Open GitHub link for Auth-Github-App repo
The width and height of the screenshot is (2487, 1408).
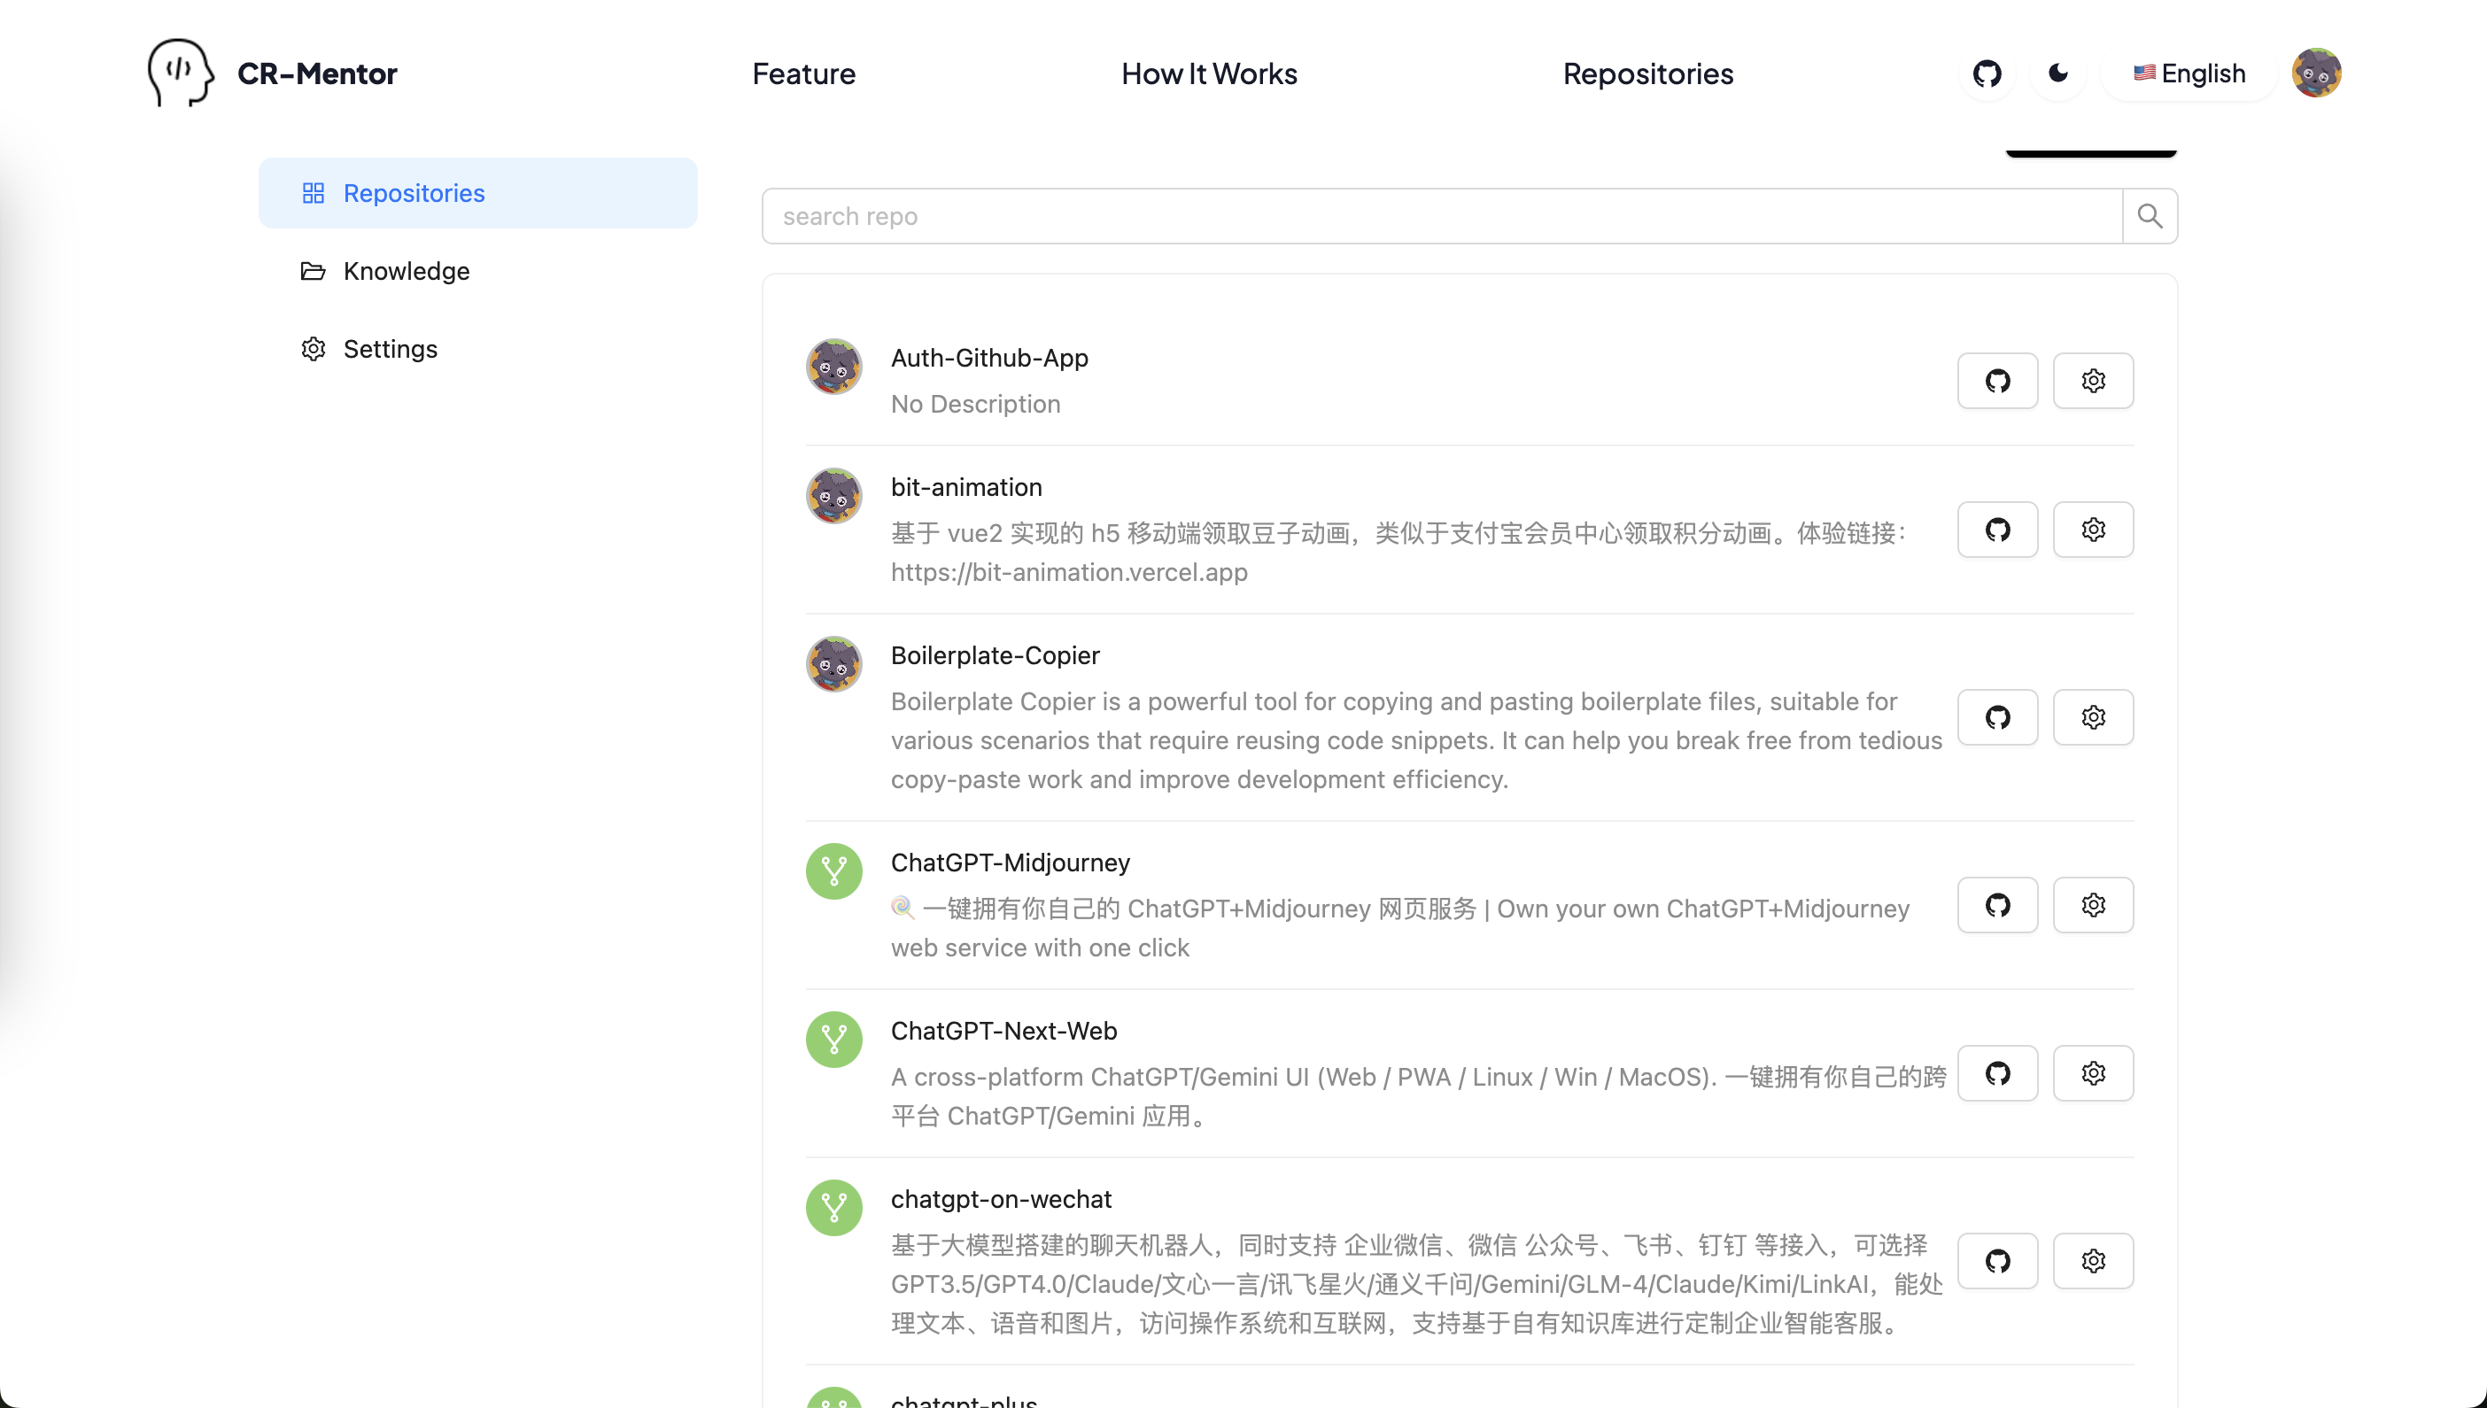1996,380
